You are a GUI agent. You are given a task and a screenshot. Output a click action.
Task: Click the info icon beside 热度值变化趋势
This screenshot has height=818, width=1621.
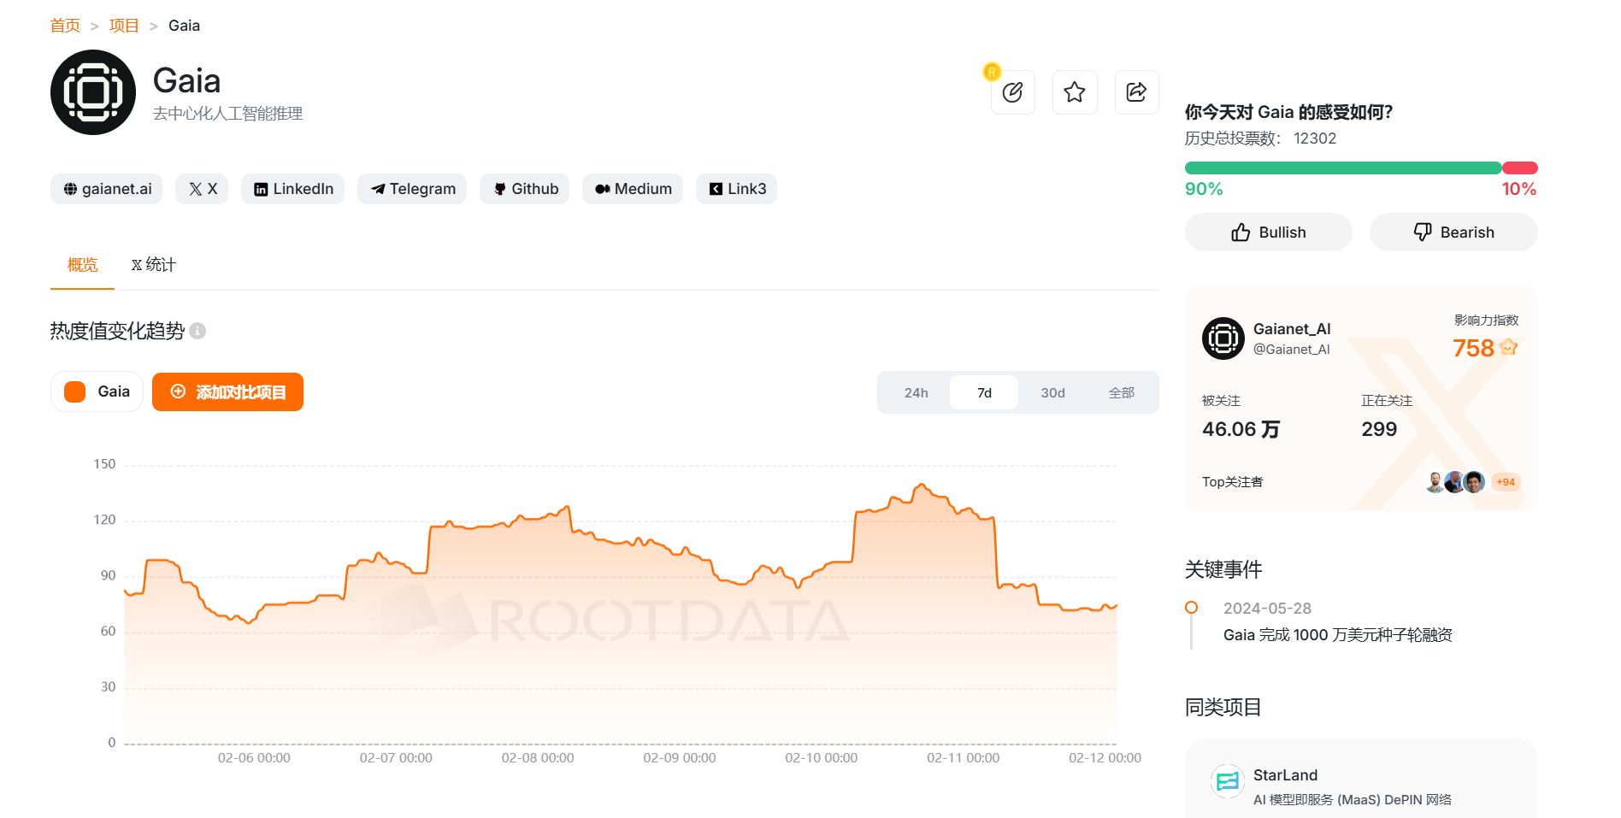coord(197,331)
